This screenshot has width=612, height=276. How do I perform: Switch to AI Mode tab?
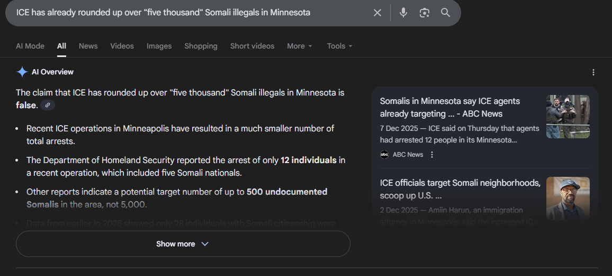click(30, 46)
